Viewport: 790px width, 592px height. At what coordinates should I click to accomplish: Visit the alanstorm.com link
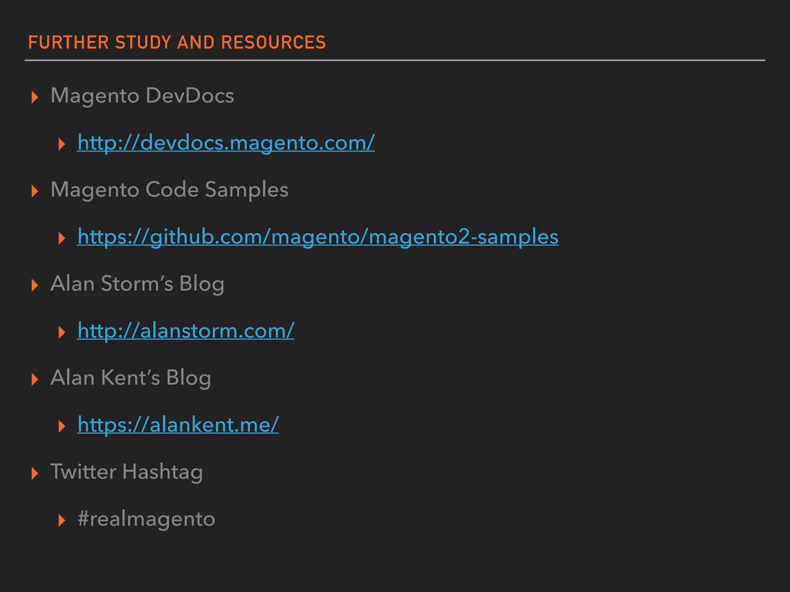[x=186, y=331]
